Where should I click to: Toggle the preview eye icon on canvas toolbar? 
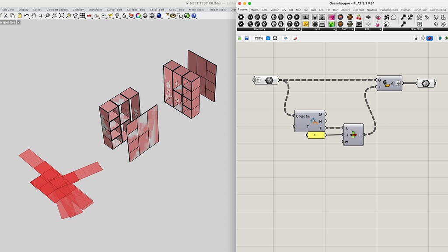286,38
